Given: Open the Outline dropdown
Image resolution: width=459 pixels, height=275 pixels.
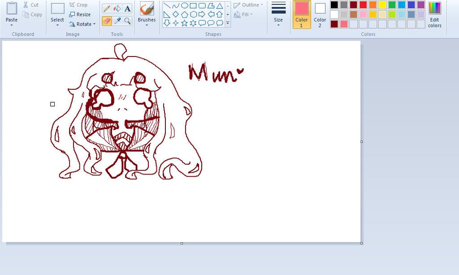Looking at the screenshot, I should pos(248,5).
